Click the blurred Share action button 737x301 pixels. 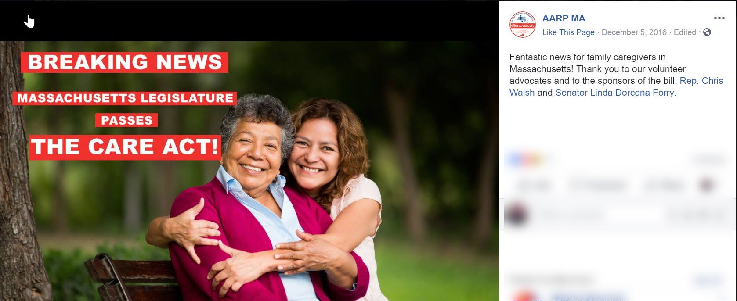pyautogui.click(x=664, y=186)
